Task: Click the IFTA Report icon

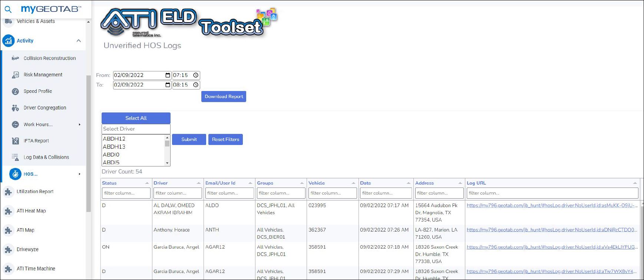Action: click(15, 141)
